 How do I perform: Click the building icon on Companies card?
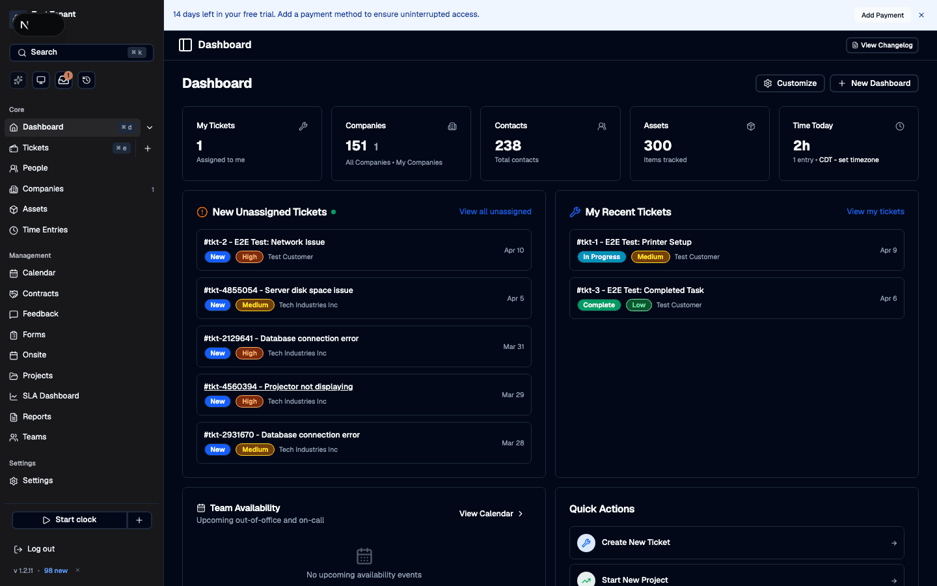point(452,126)
